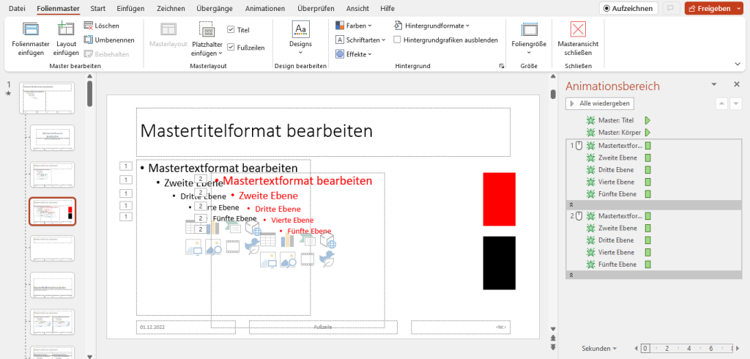Image resolution: width=750 pixels, height=359 pixels.
Task: Click the Masteransicht schließen icon
Action: point(578,30)
